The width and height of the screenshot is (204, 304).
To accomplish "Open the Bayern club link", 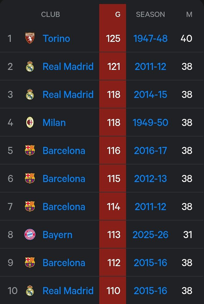I will pyautogui.click(x=57, y=235).
